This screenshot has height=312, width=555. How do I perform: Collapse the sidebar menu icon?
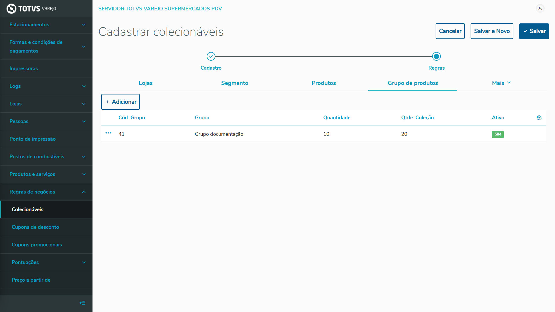[82, 303]
